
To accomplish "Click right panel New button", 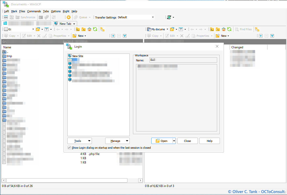I will tap(222, 36).
